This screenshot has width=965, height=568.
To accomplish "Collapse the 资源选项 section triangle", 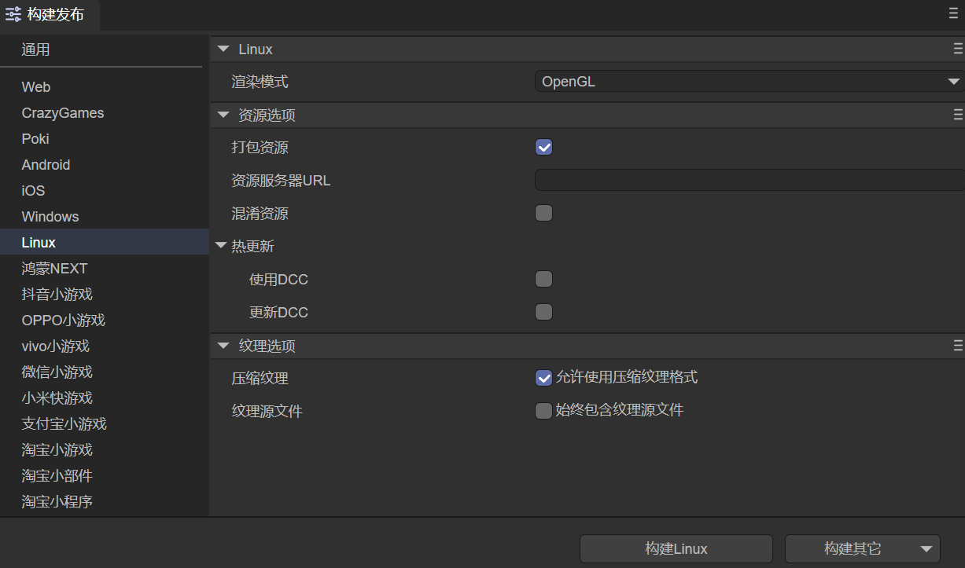I will [223, 115].
